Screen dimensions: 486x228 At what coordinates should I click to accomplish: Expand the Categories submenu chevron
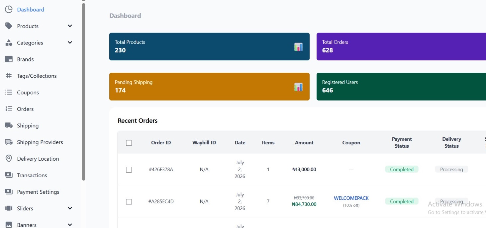pos(70,42)
